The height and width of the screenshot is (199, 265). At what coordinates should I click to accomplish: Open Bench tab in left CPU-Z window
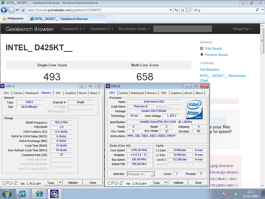[83, 93]
